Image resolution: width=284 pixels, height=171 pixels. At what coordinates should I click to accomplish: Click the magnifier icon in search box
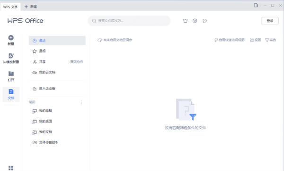pos(94,21)
